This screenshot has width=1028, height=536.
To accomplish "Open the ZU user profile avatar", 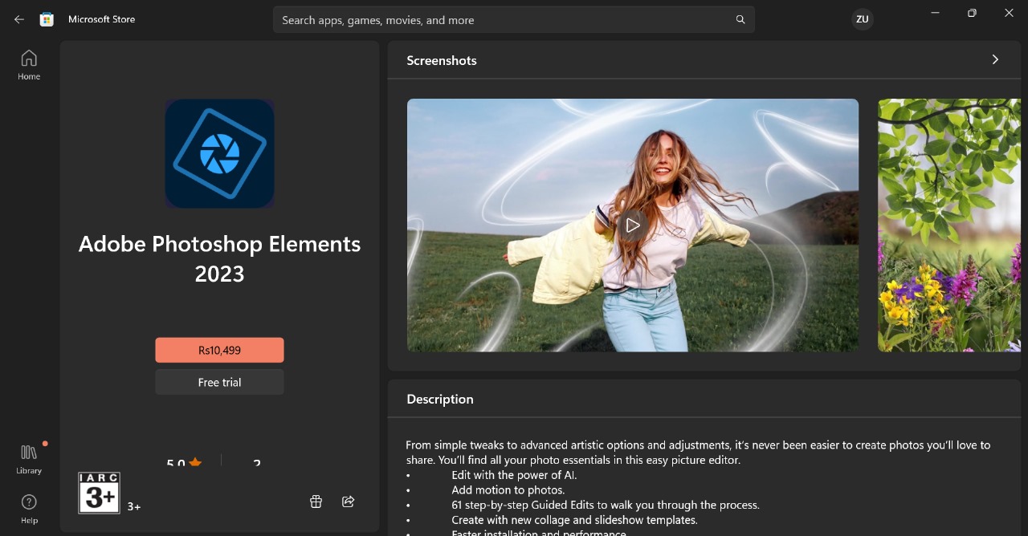I will [863, 19].
